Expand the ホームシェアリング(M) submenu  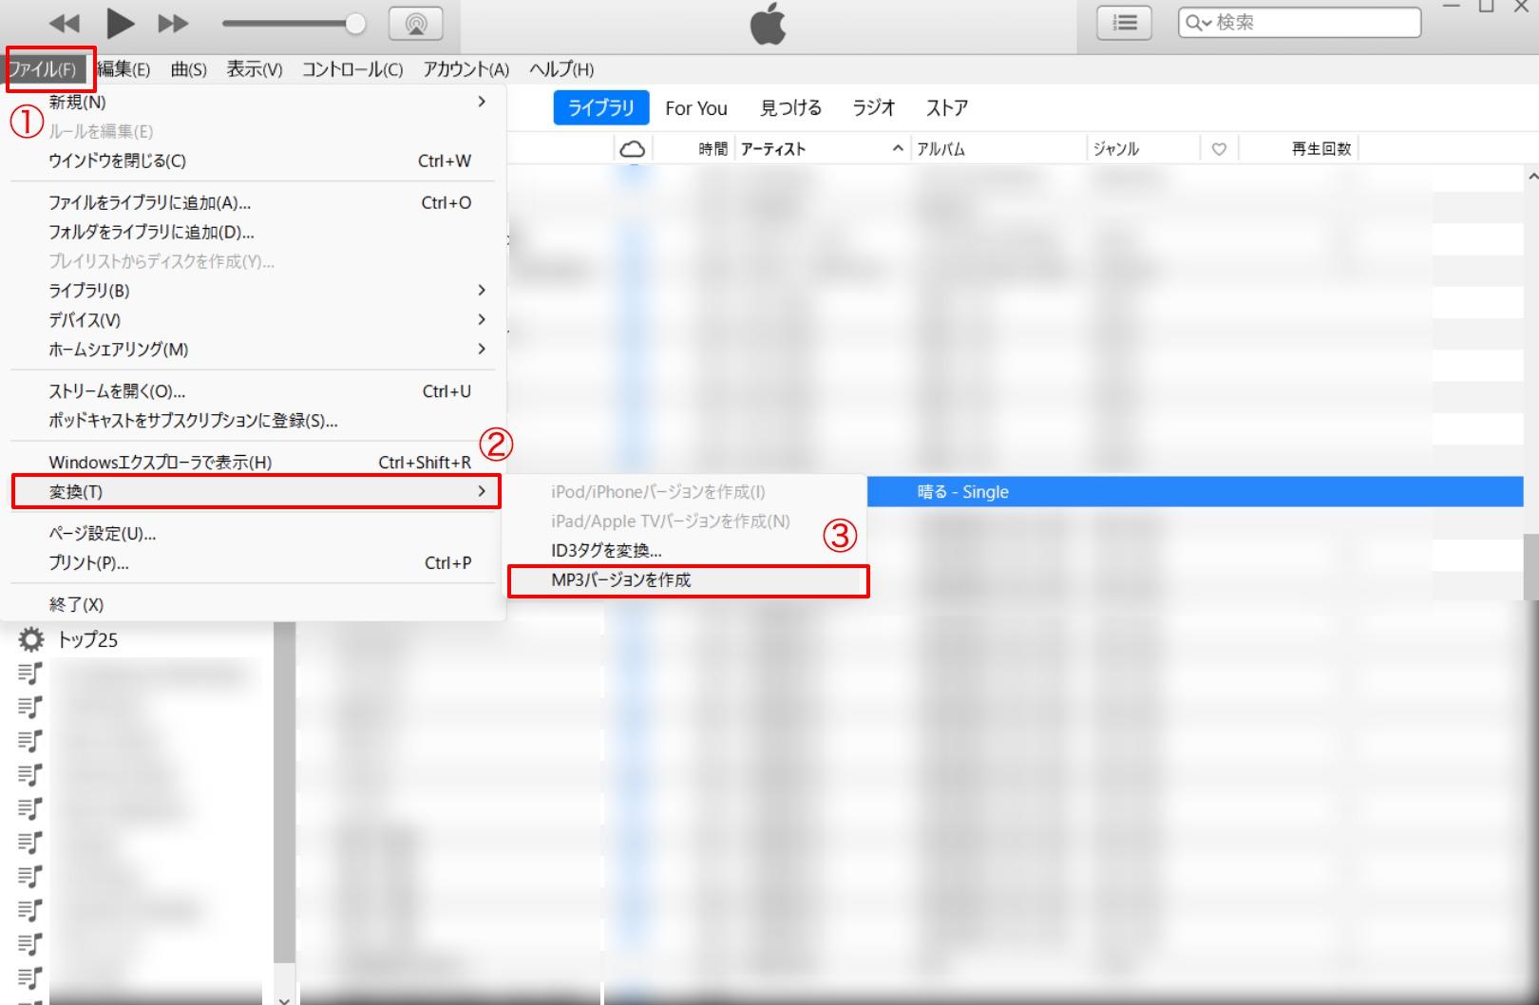tap(255, 349)
